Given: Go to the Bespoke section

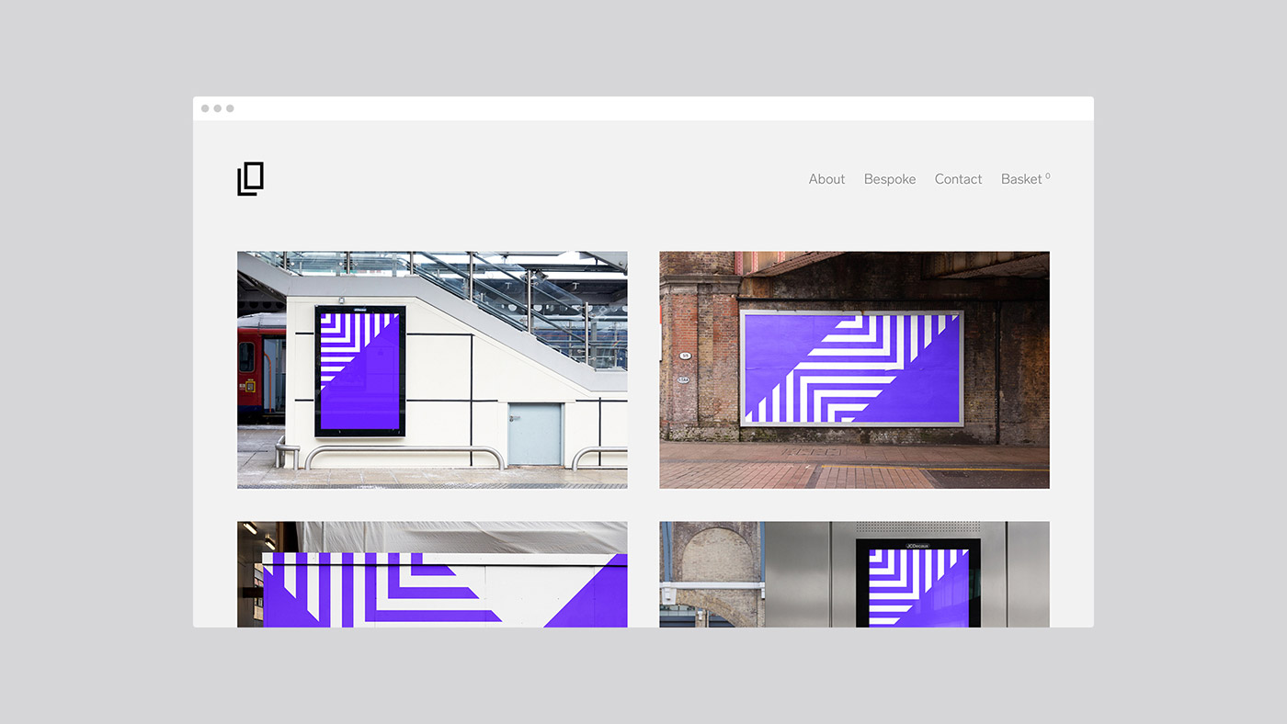Looking at the screenshot, I should (x=889, y=179).
